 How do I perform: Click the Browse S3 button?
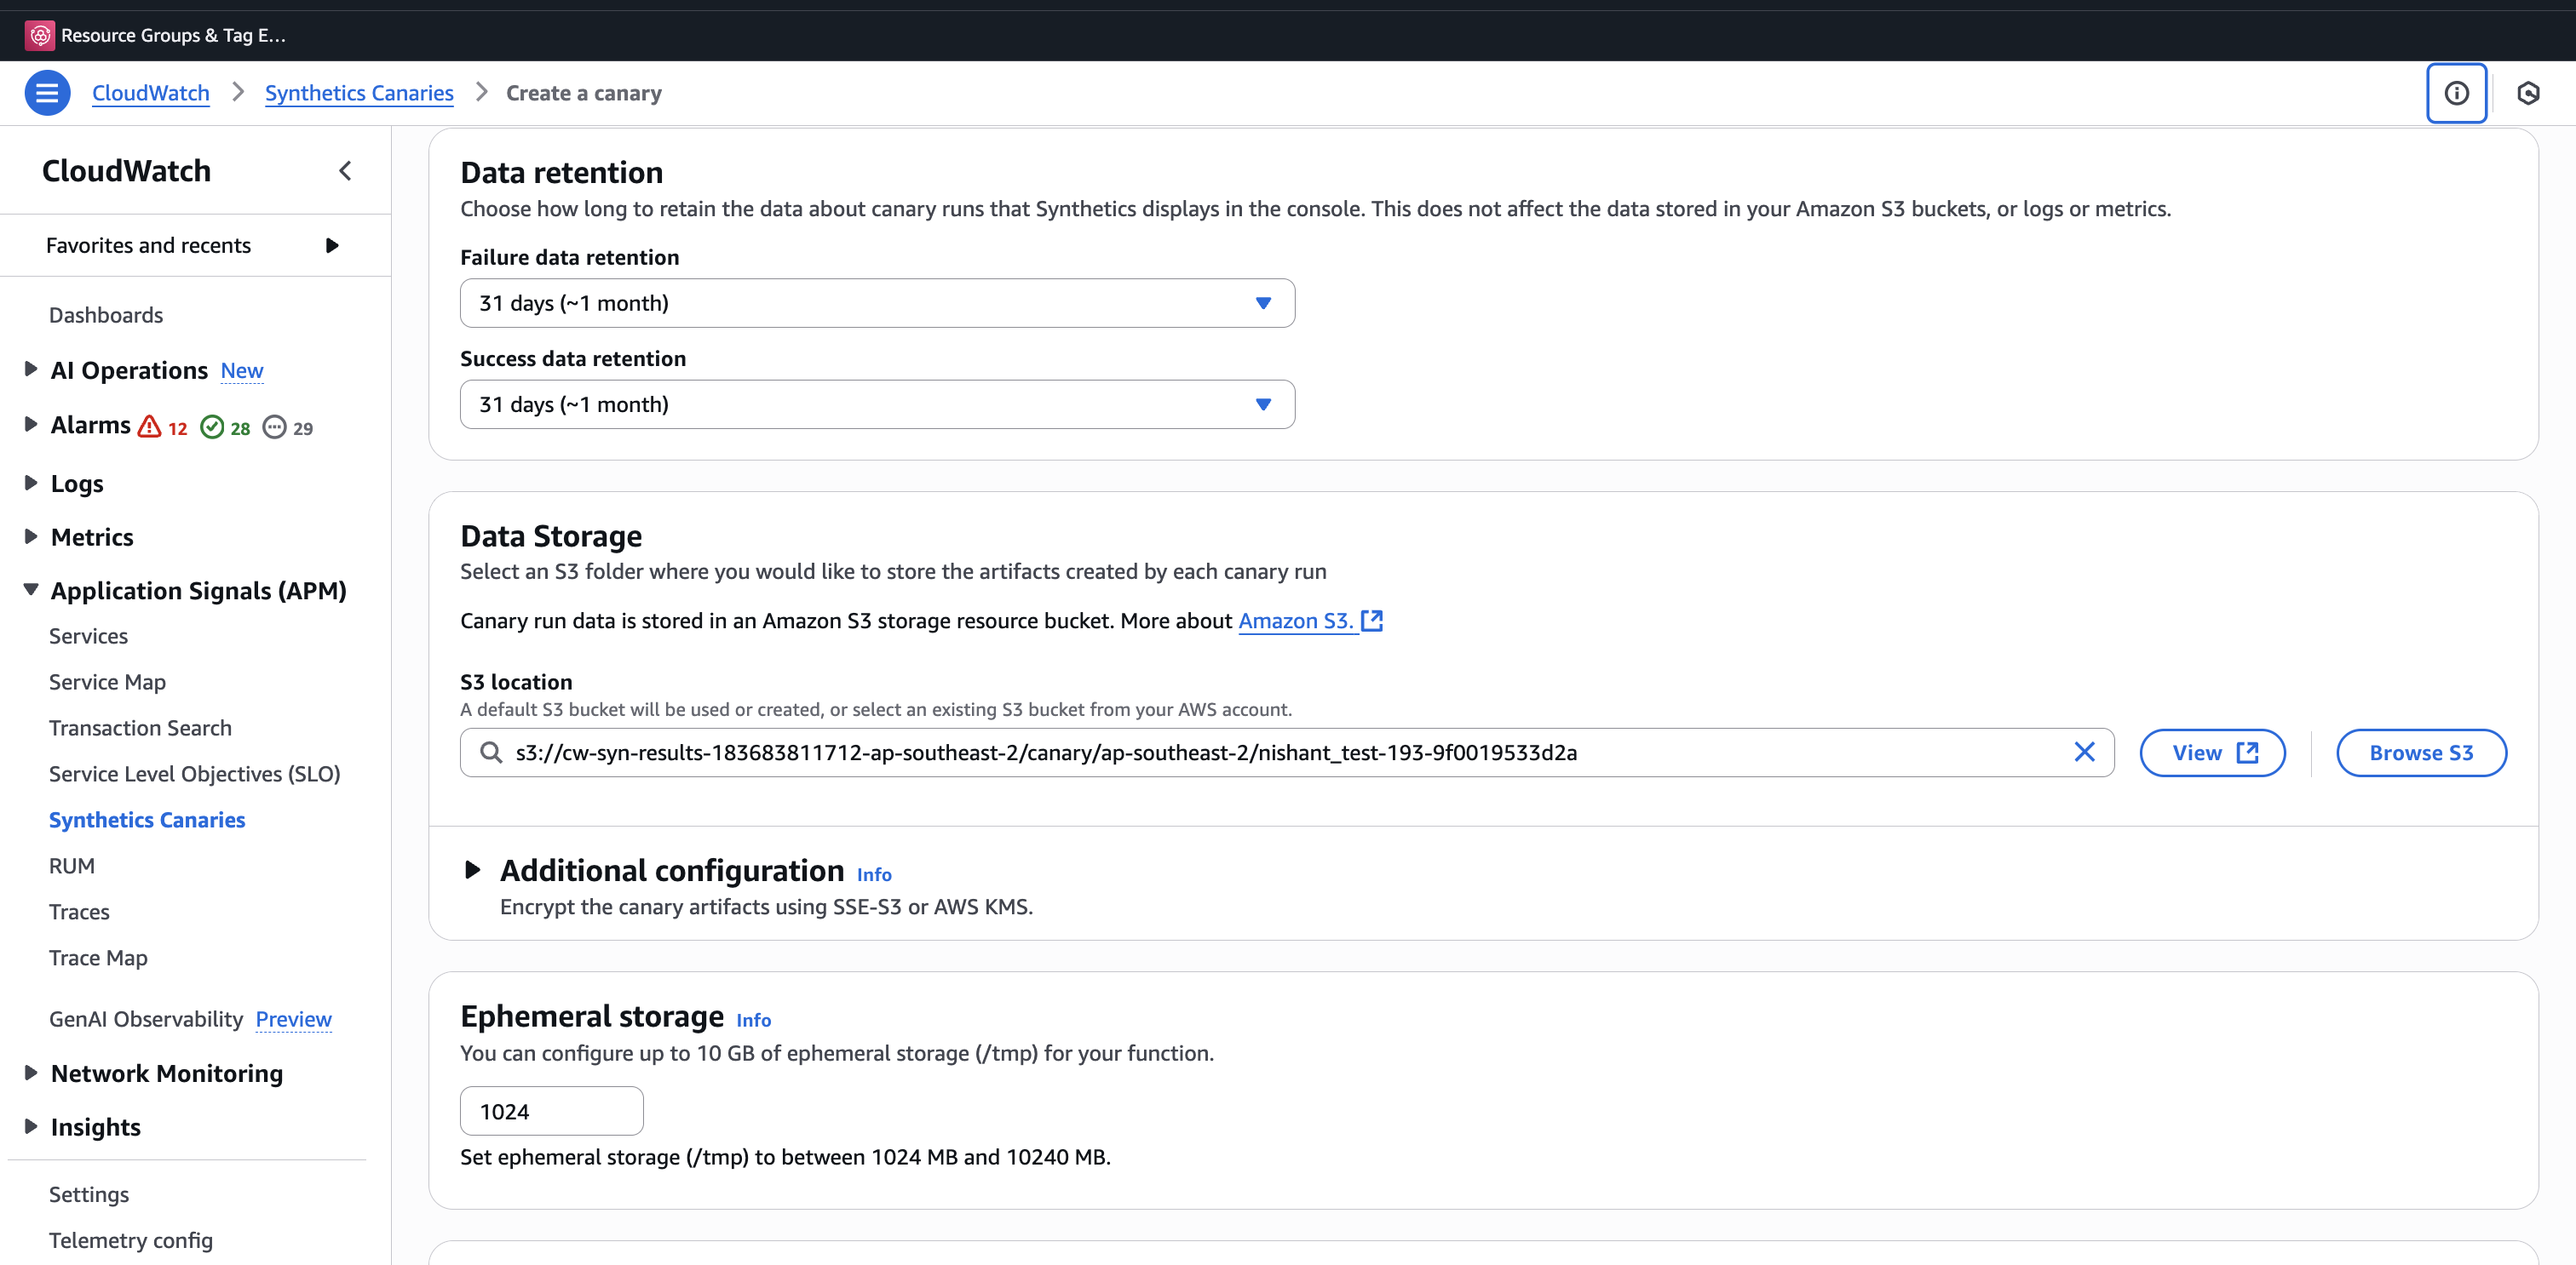(x=2421, y=753)
